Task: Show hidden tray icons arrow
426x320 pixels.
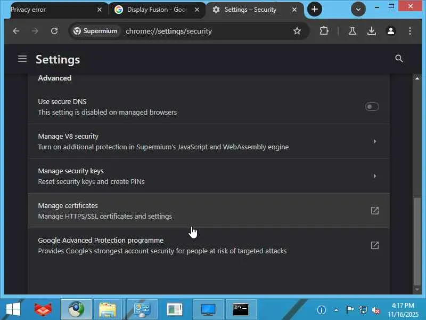Action: pyautogui.click(x=337, y=310)
